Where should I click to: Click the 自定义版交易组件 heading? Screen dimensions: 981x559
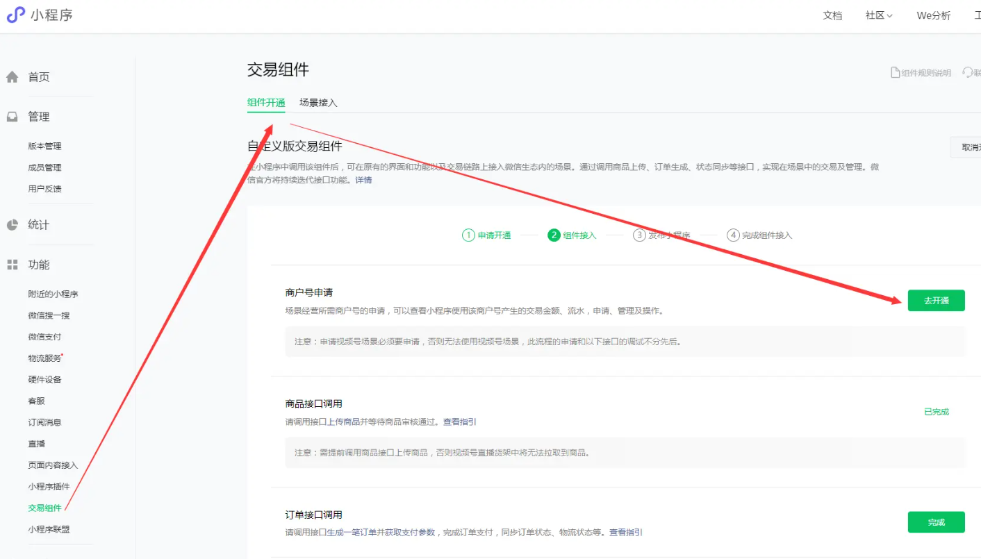295,146
